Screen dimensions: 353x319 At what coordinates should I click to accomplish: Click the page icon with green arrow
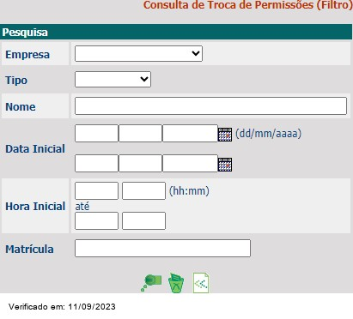(201, 283)
